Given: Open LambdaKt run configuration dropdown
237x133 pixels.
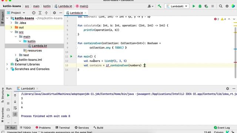Looking at the screenshot, I should coord(177,6).
